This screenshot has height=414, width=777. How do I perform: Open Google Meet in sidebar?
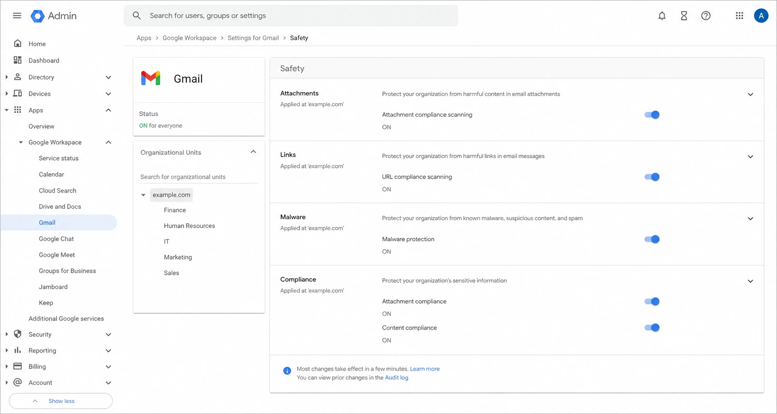tap(57, 255)
